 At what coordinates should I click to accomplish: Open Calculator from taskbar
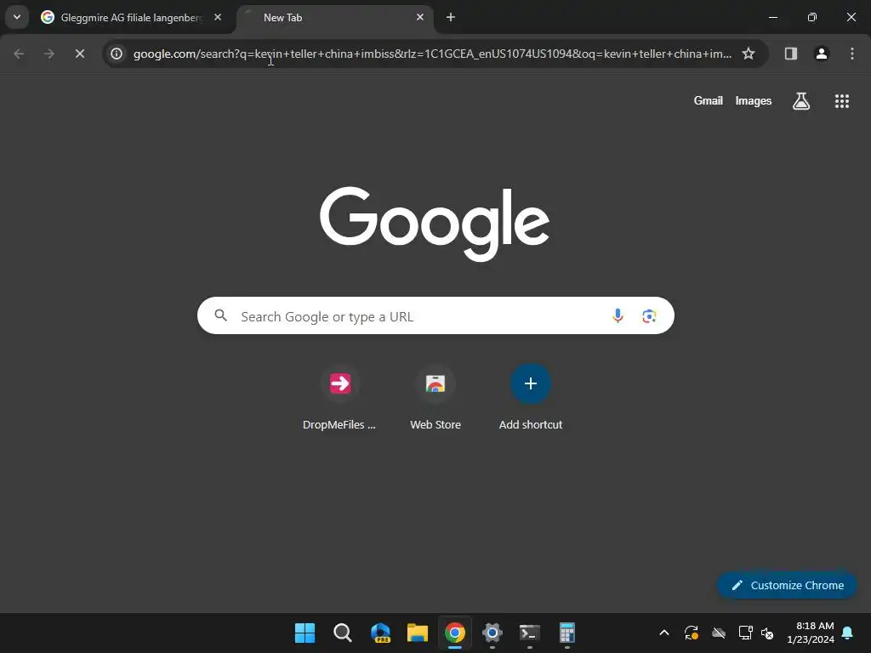coord(566,633)
